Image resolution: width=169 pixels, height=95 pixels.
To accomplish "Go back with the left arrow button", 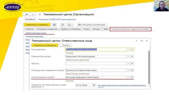I will (27, 15).
